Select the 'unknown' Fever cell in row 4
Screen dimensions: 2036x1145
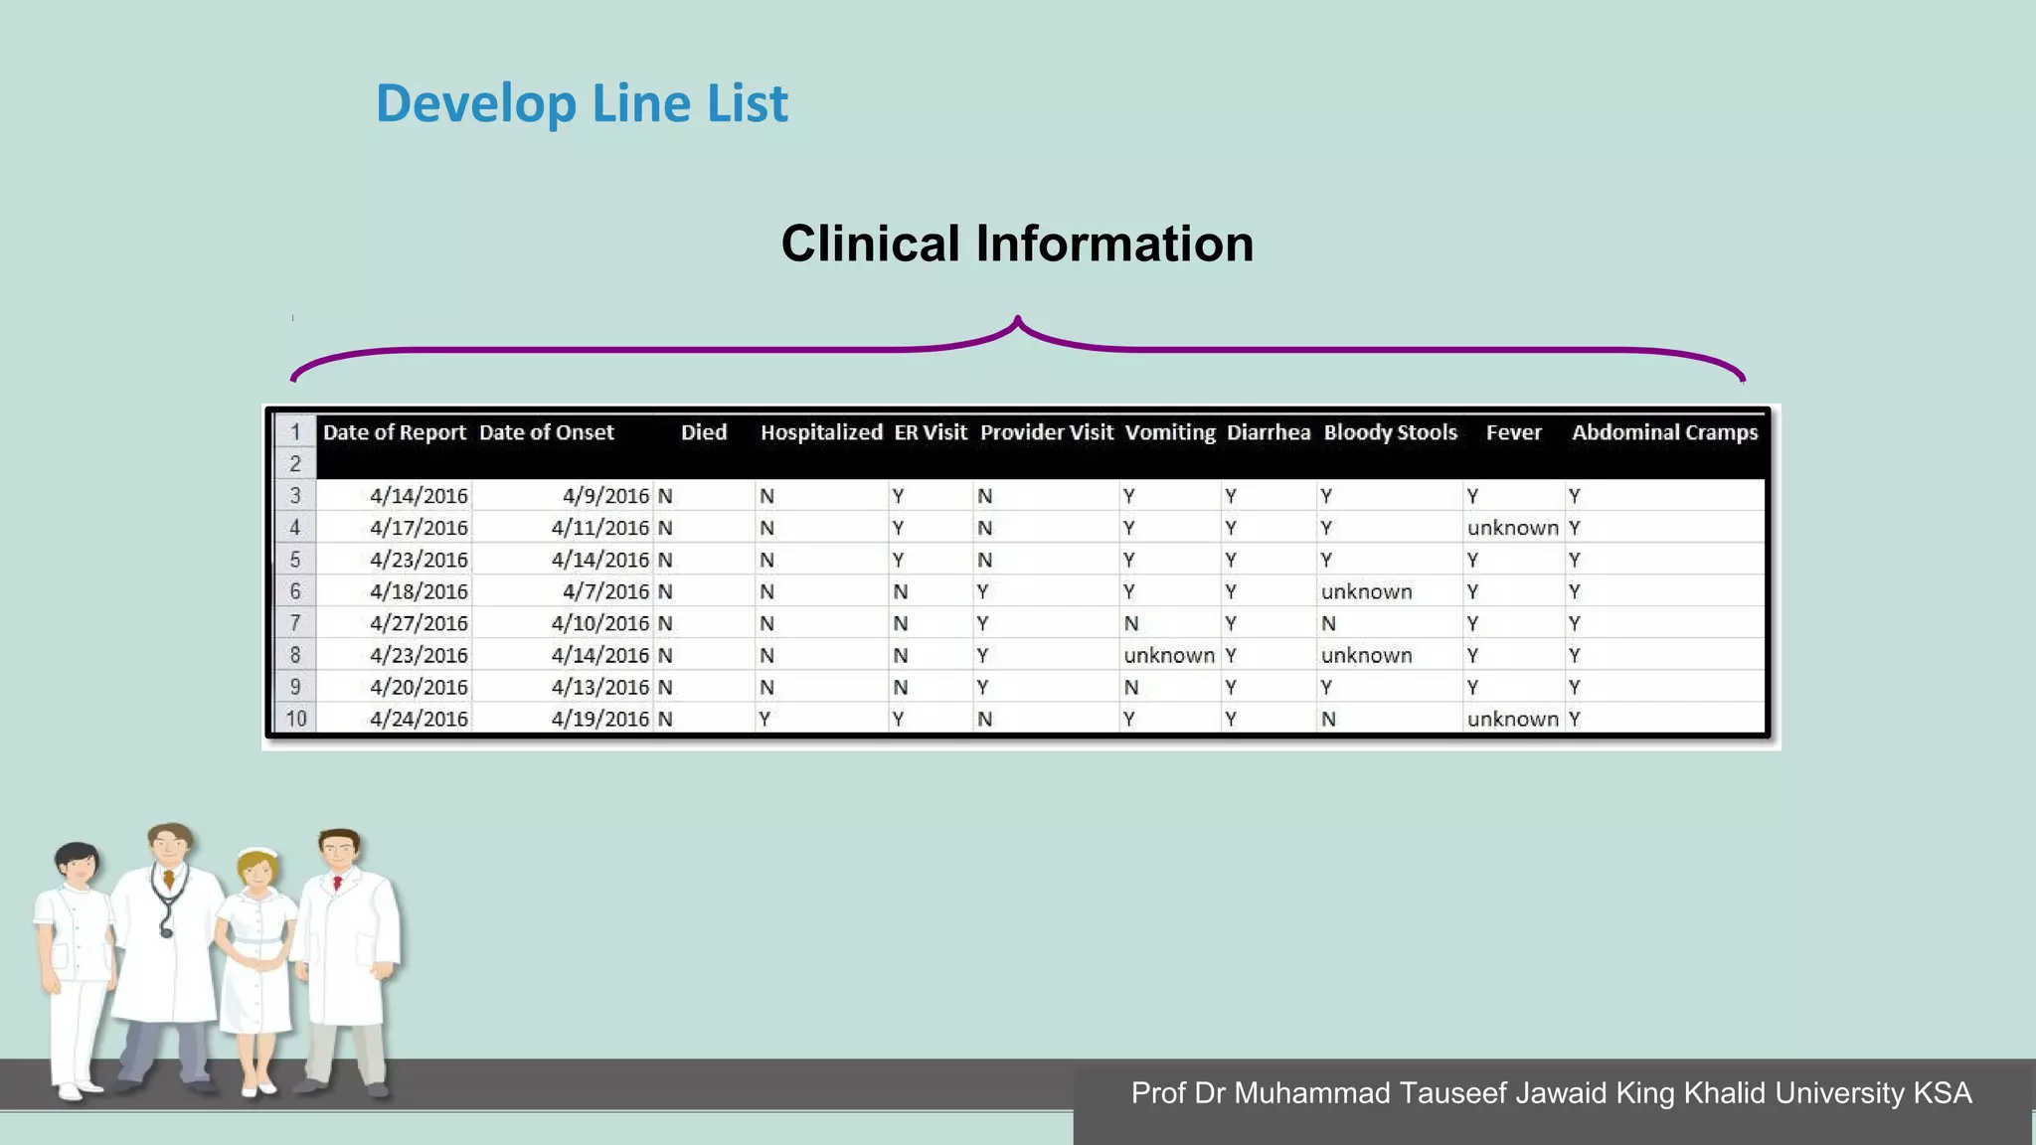coord(1513,528)
